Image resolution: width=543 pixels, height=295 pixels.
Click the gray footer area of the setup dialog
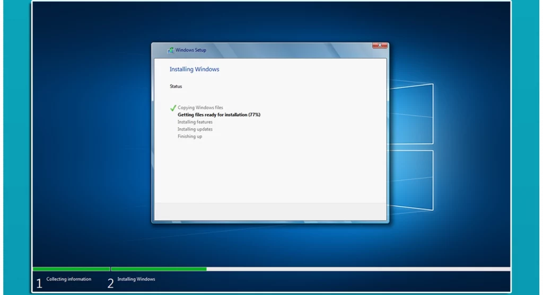[x=270, y=211]
